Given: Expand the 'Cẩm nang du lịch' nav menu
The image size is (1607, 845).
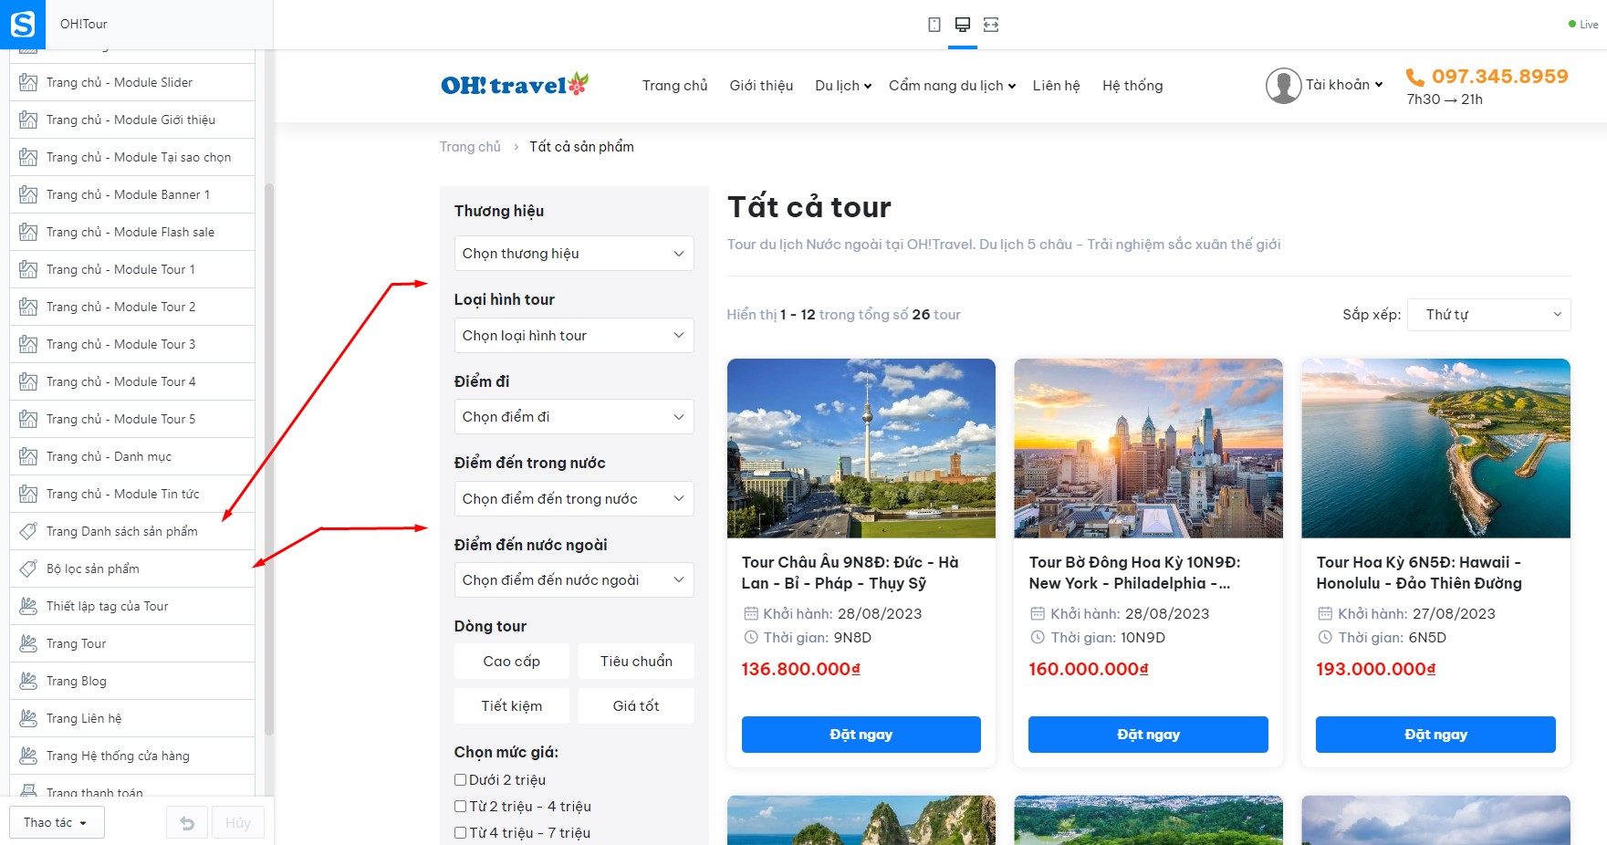Looking at the screenshot, I should pos(952,86).
